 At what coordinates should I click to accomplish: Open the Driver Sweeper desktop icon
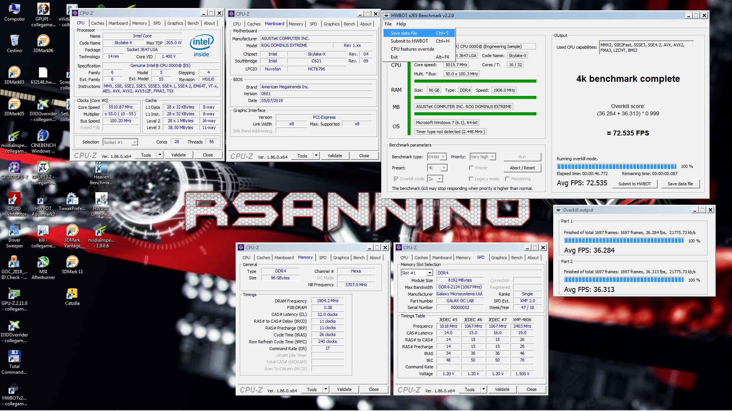[x=14, y=236]
